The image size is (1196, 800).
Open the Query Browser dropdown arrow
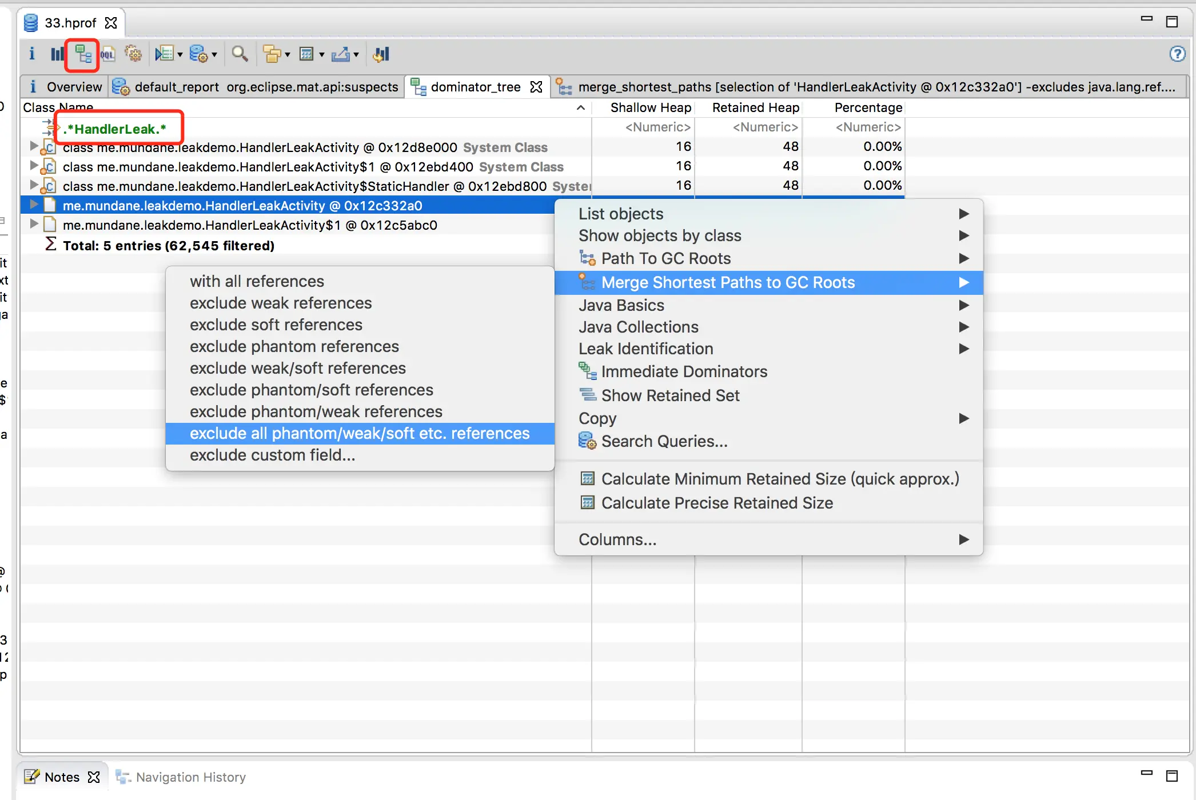(214, 55)
